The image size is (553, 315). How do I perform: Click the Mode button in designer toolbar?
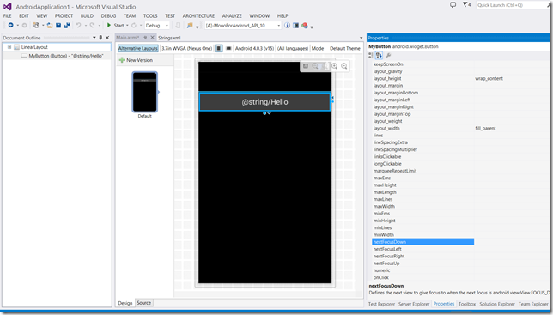pos(318,48)
